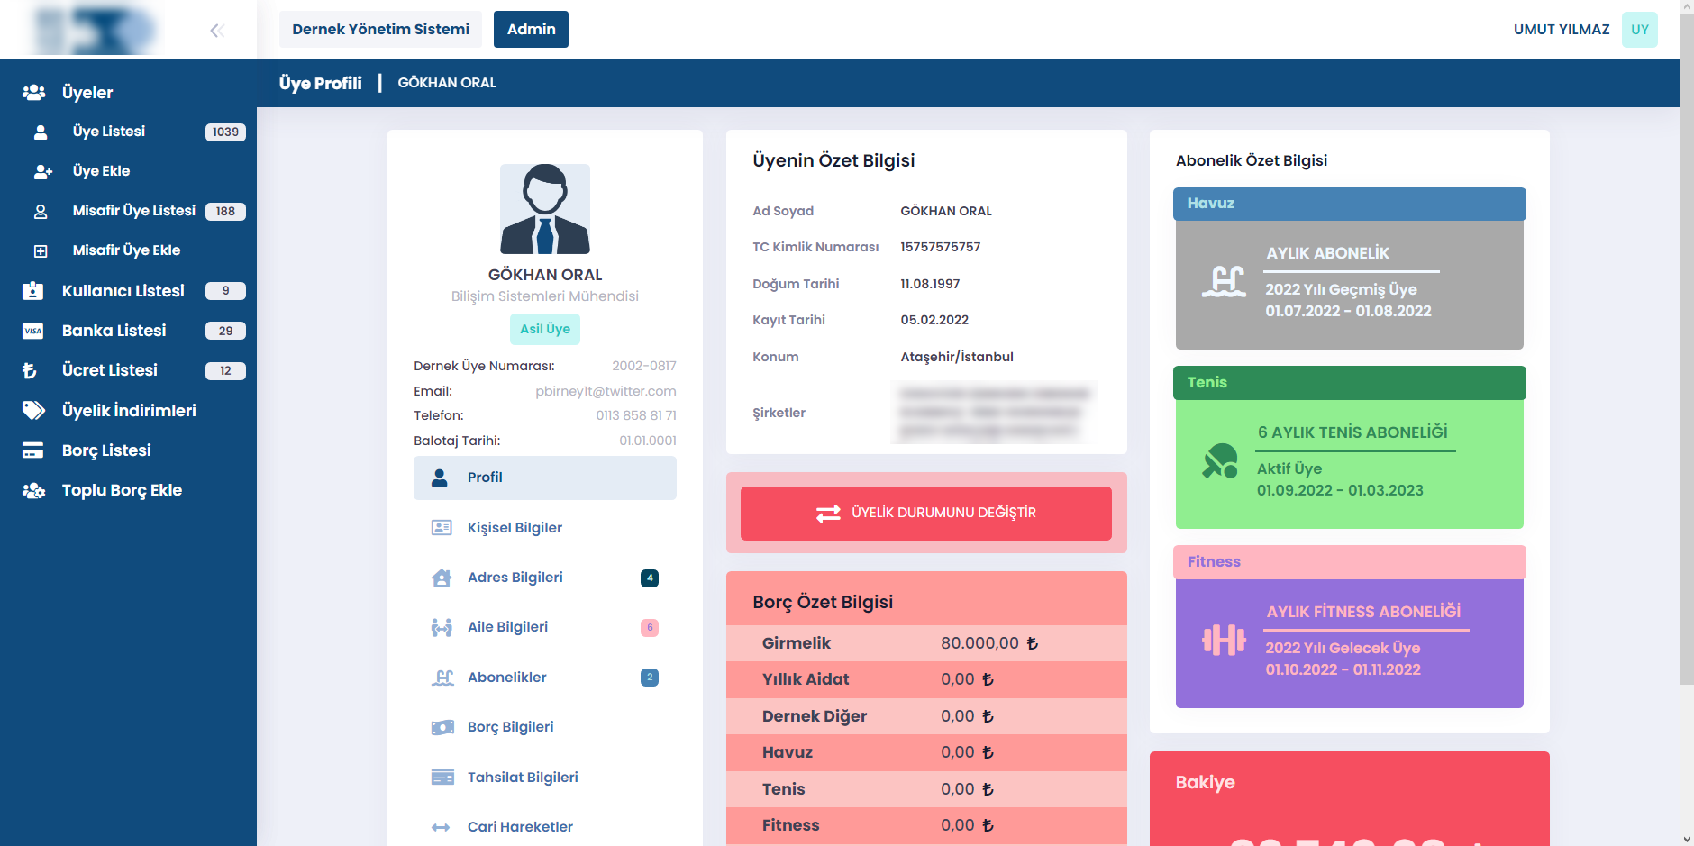
Task: Click the Misafir Üye Ekle plus icon
Action: coord(41,251)
